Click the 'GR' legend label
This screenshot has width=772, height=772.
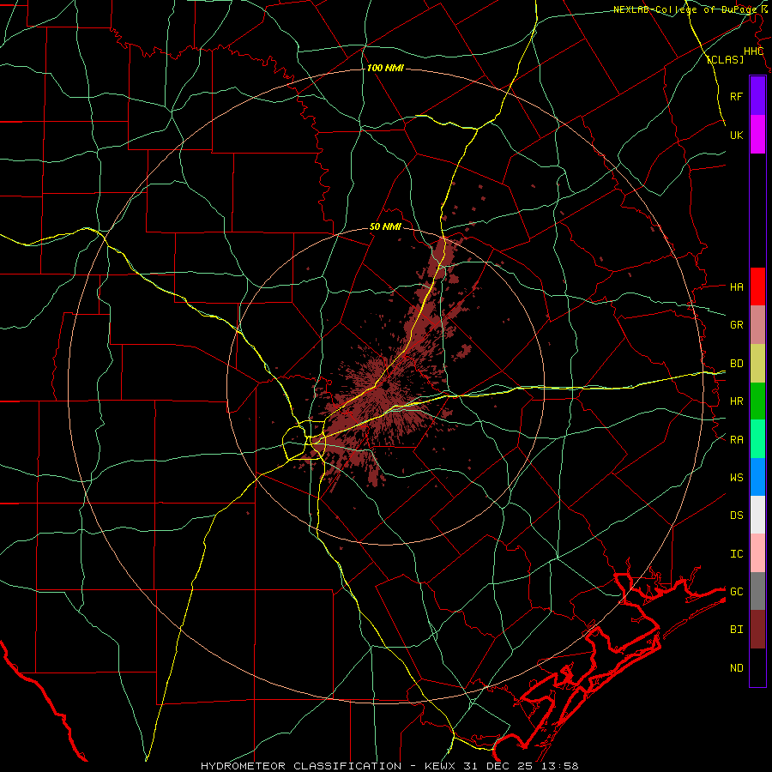pos(736,325)
